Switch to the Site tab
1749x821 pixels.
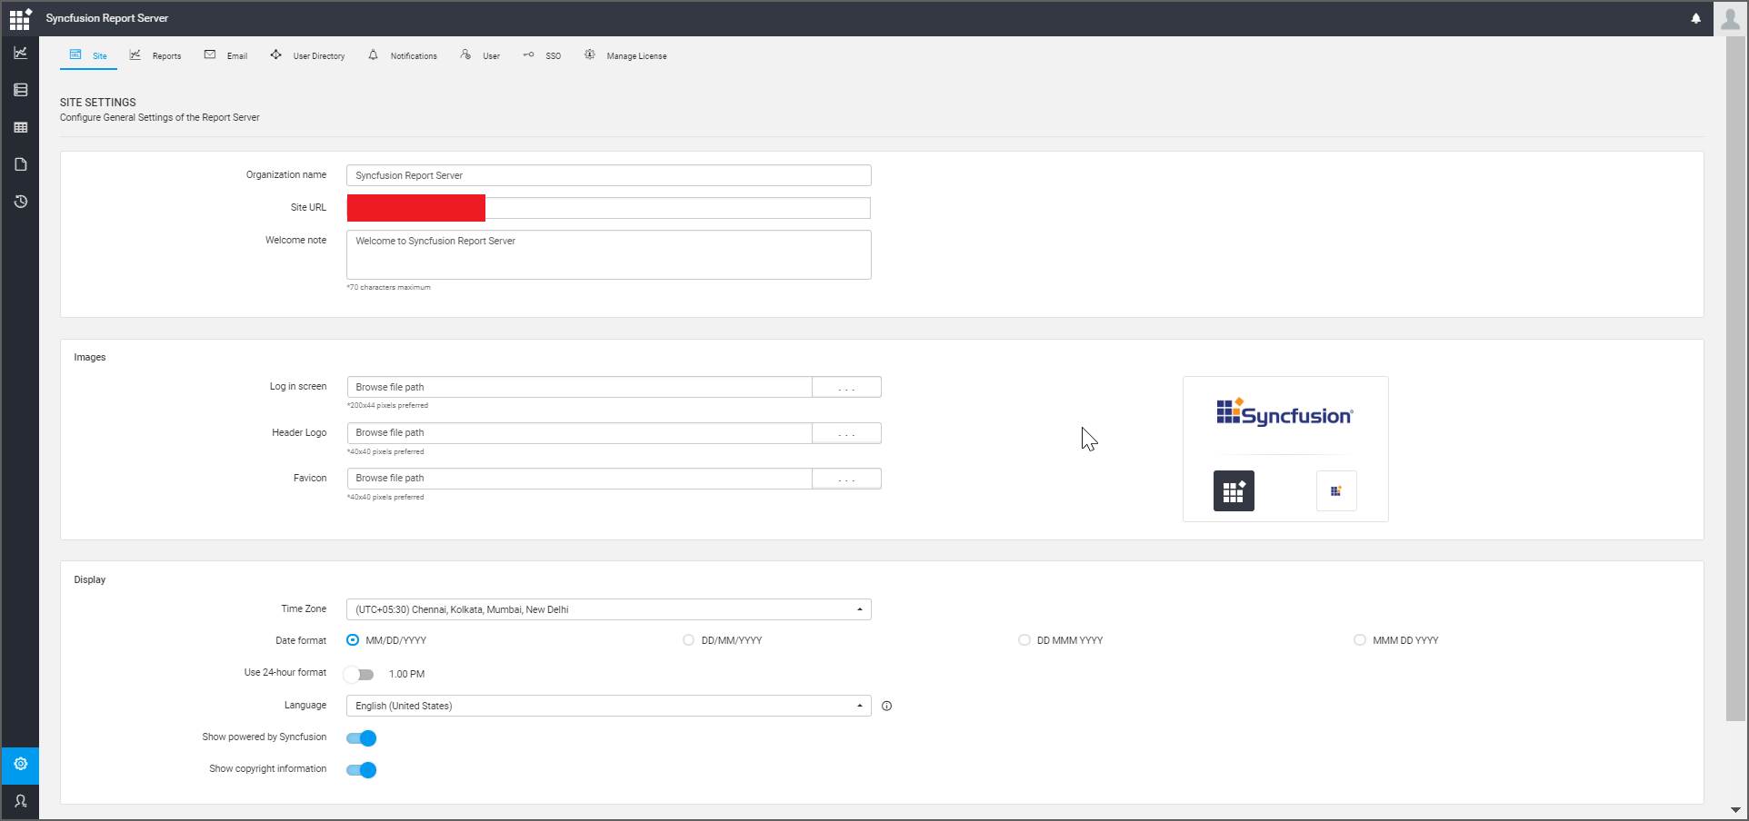(x=88, y=55)
